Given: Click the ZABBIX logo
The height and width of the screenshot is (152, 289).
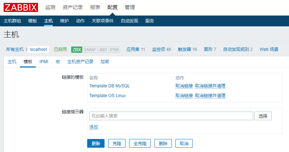Looking at the screenshot, I should (22, 7).
